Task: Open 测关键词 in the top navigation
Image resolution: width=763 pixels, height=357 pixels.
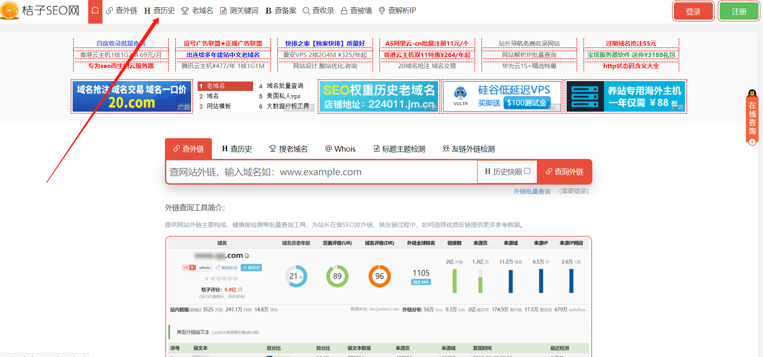Action: tap(239, 11)
